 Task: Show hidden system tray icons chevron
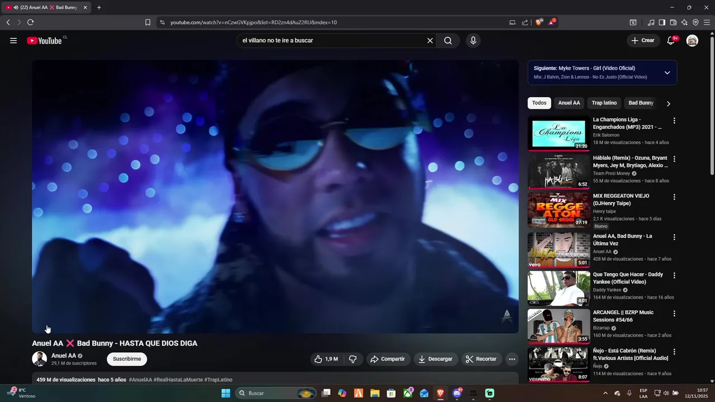[x=606, y=393]
